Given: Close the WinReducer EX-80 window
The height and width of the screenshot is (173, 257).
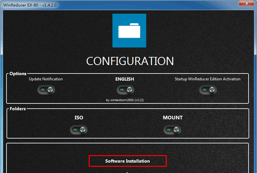Looking at the screenshot, I should point(246,3).
